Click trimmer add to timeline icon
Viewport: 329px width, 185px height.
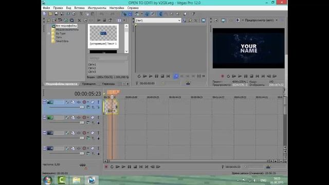(176, 76)
